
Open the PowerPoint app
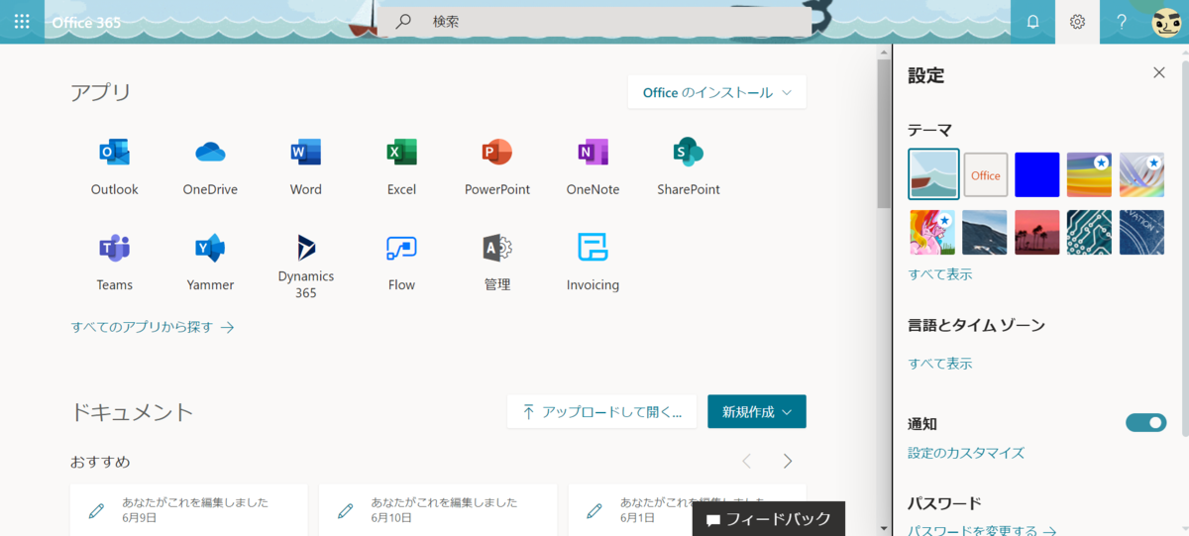497,165
